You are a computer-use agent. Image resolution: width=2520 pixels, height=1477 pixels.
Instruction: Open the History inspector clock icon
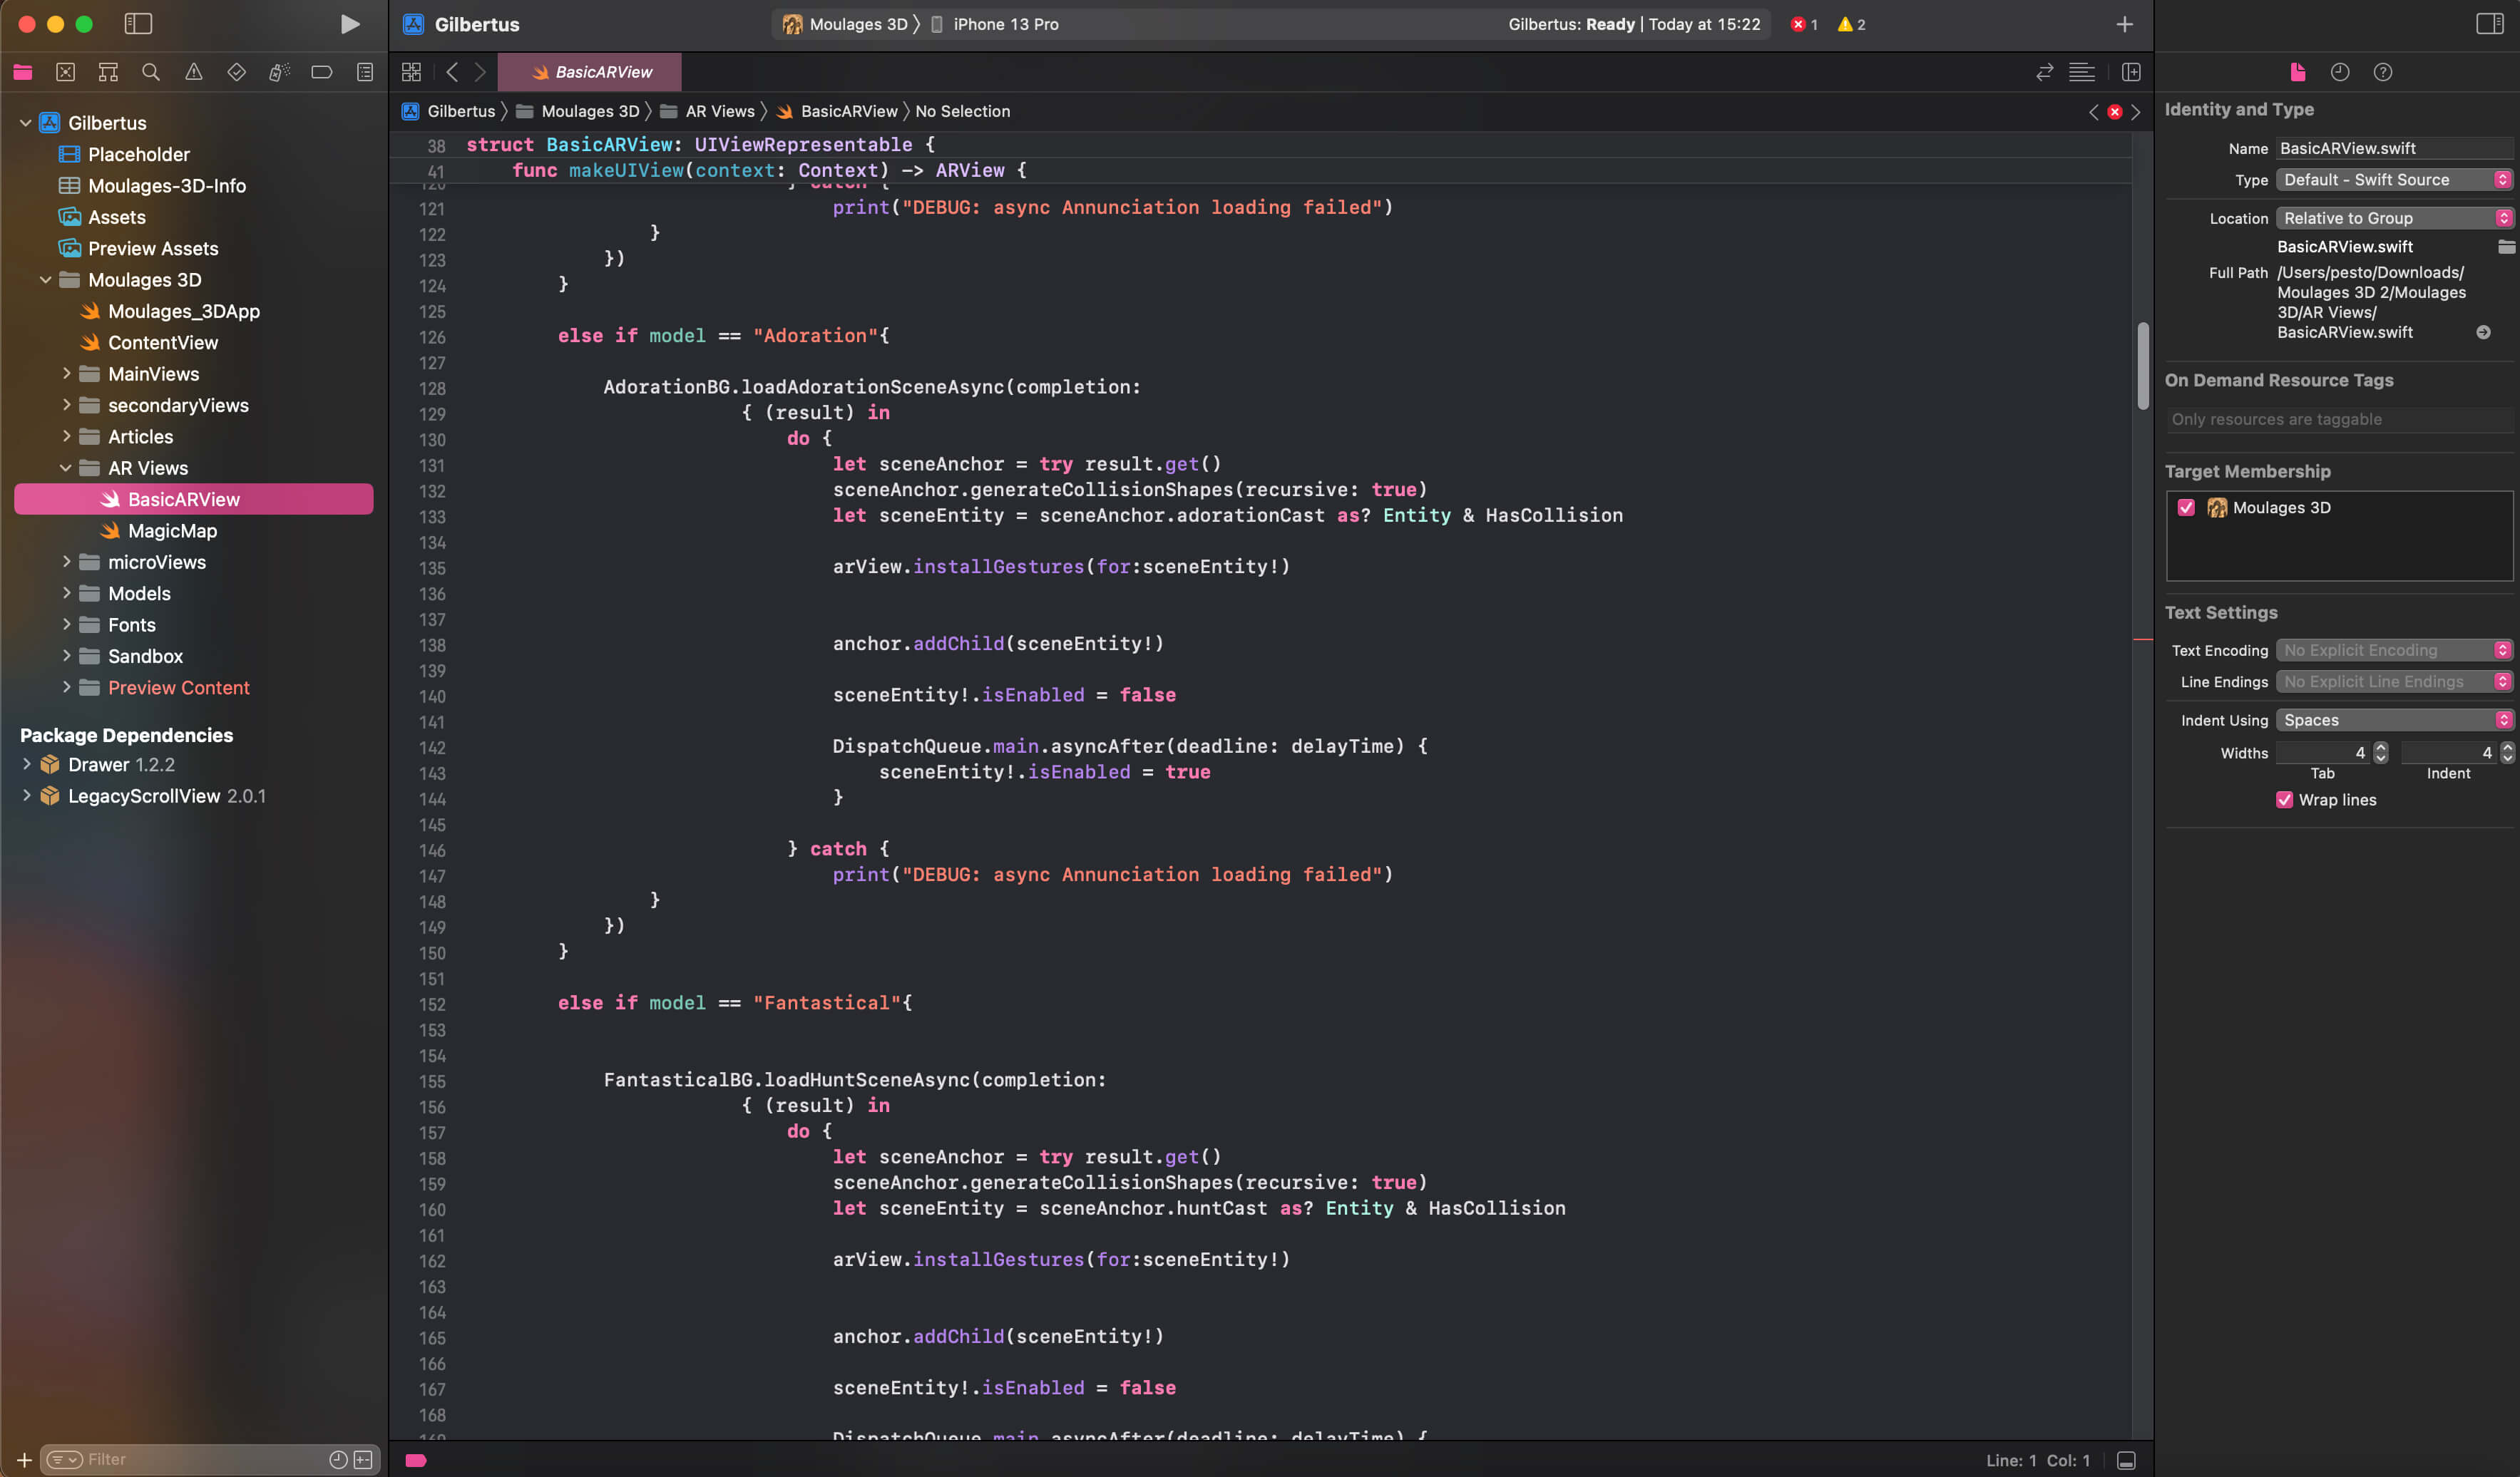[2340, 72]
